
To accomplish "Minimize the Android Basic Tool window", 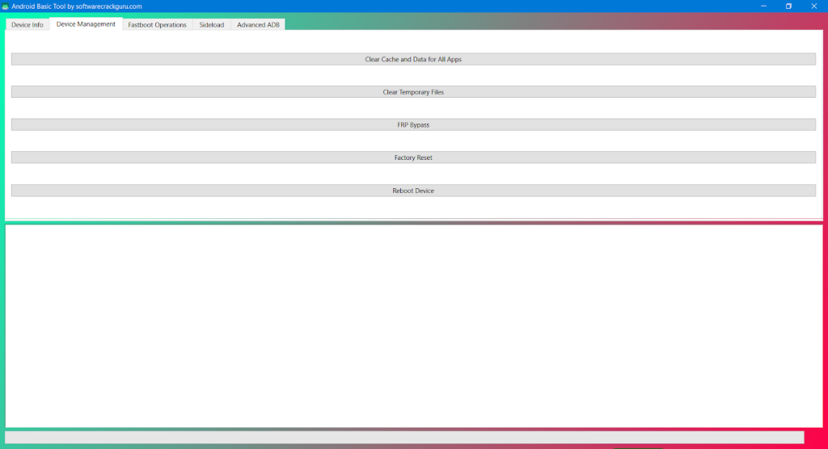I will 763,6.
